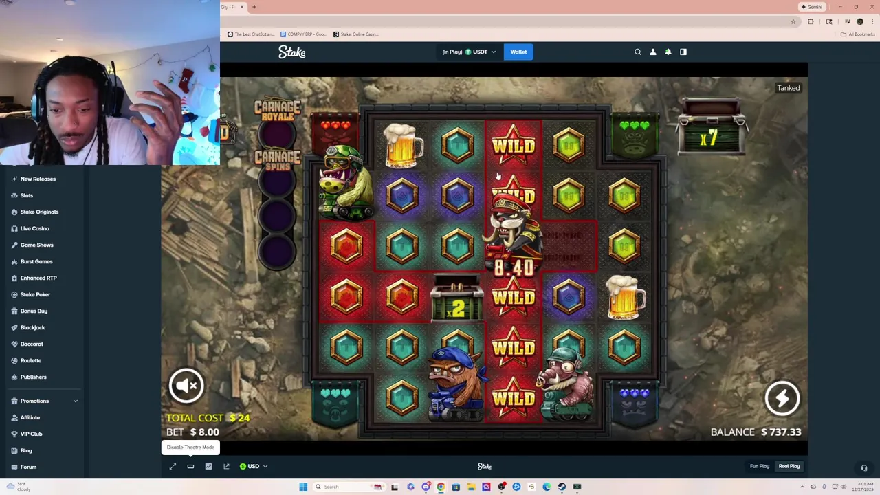
Task: Open Forum link in sidebar
Action: pyautogui.click(x=28, y=467)
